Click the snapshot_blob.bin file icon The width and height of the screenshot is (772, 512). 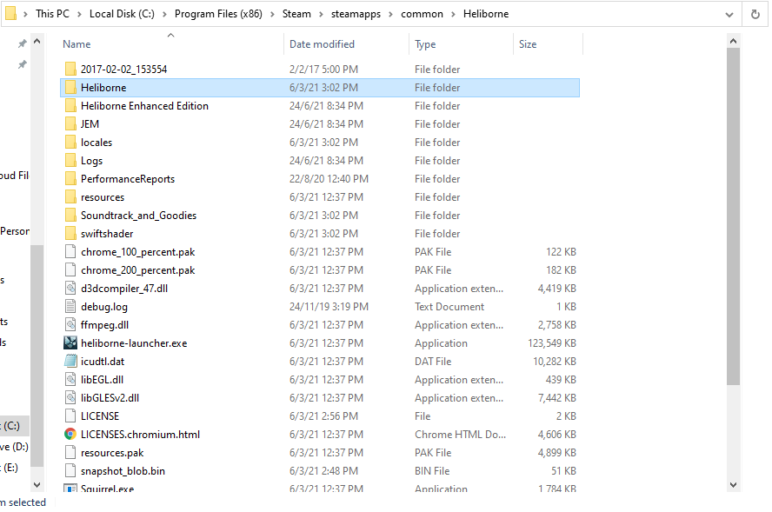(x=70, y=470)
